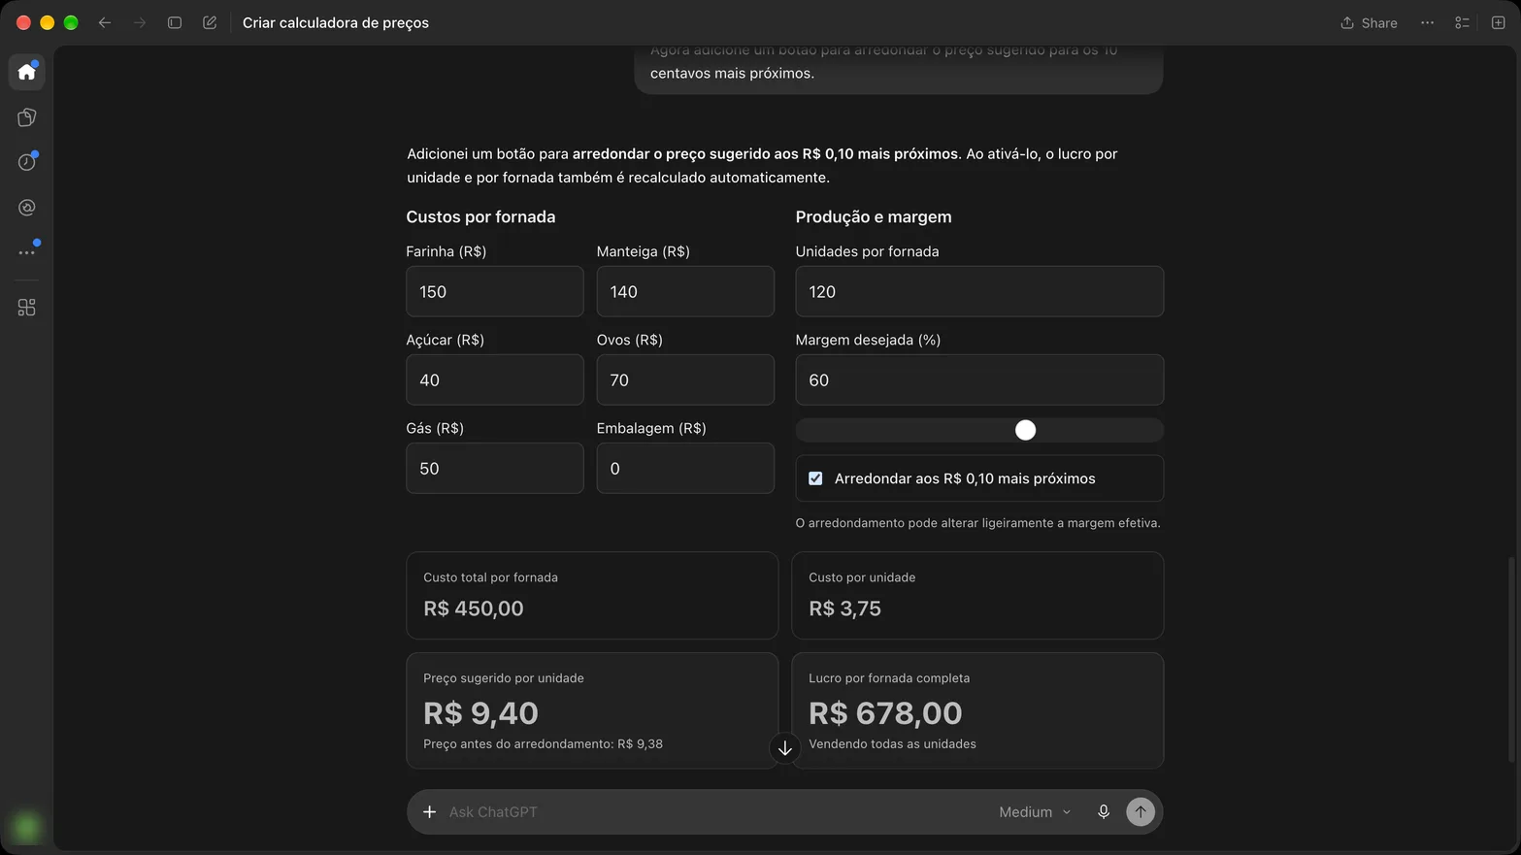Image resolution: width=1521 pixels, height=855 pixels.
Task: Open the three-dots more icon in the sidebar
Action: coord(27,252)
